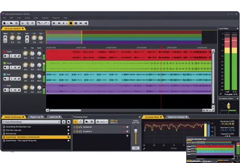Click the highlighted Stop transport button

coord(71,23)
